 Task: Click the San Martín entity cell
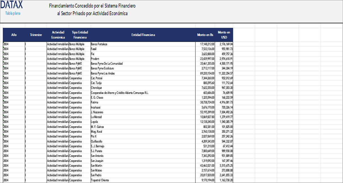(x=97, y=166)
